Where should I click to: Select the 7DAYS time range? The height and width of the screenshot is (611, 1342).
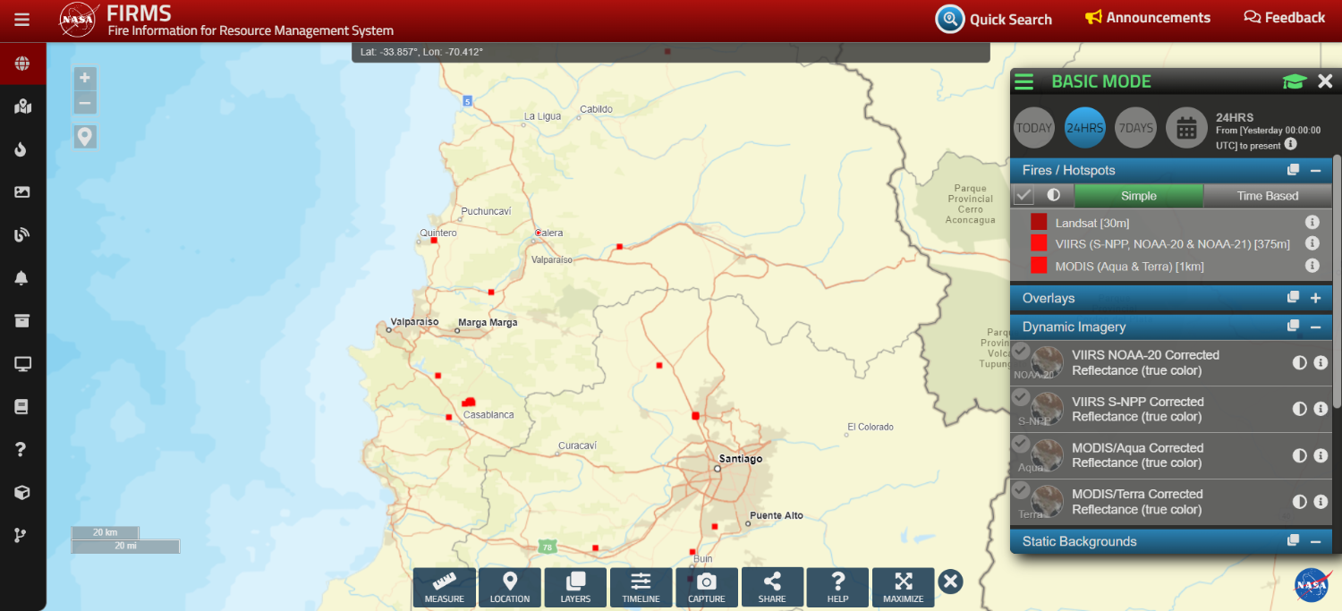1136,128
